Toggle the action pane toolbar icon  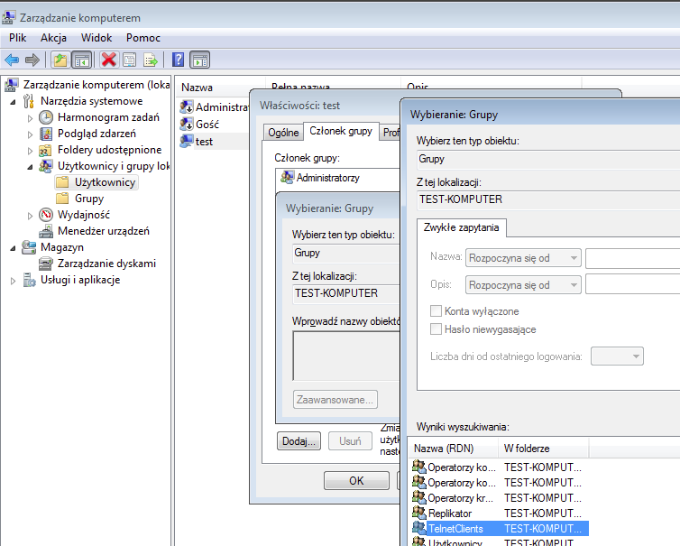coord(200,60)
